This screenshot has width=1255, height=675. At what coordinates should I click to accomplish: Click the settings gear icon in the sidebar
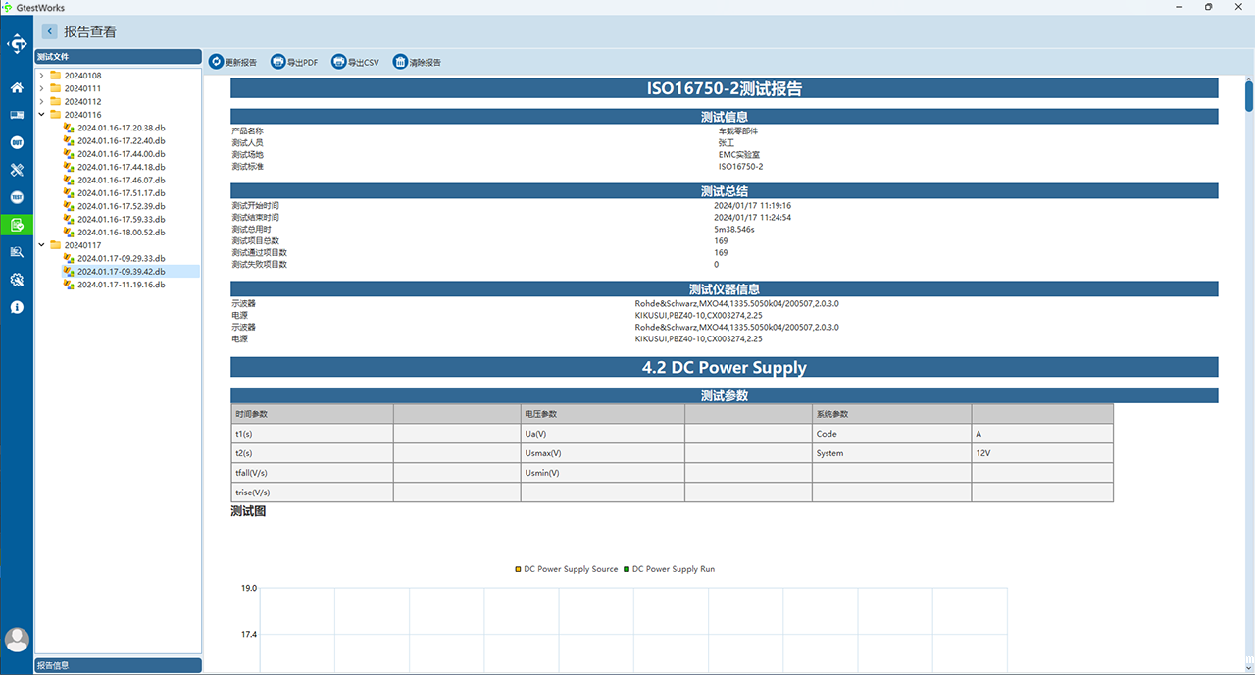(17, 280)
